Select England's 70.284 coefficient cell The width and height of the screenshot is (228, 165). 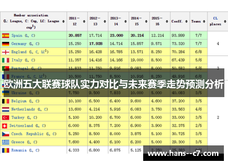pos(180,52)
